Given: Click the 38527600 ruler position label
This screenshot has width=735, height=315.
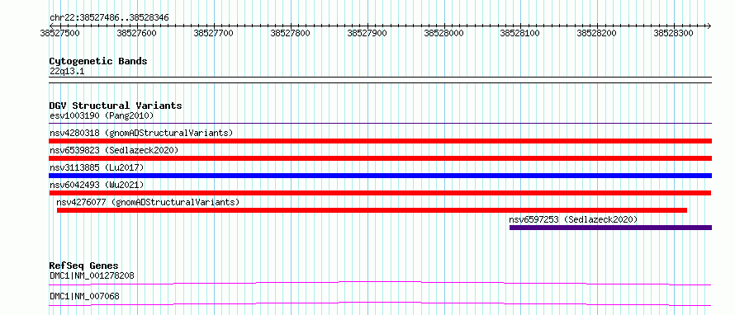Looking at the screenshot, I should tap(136, 33).
